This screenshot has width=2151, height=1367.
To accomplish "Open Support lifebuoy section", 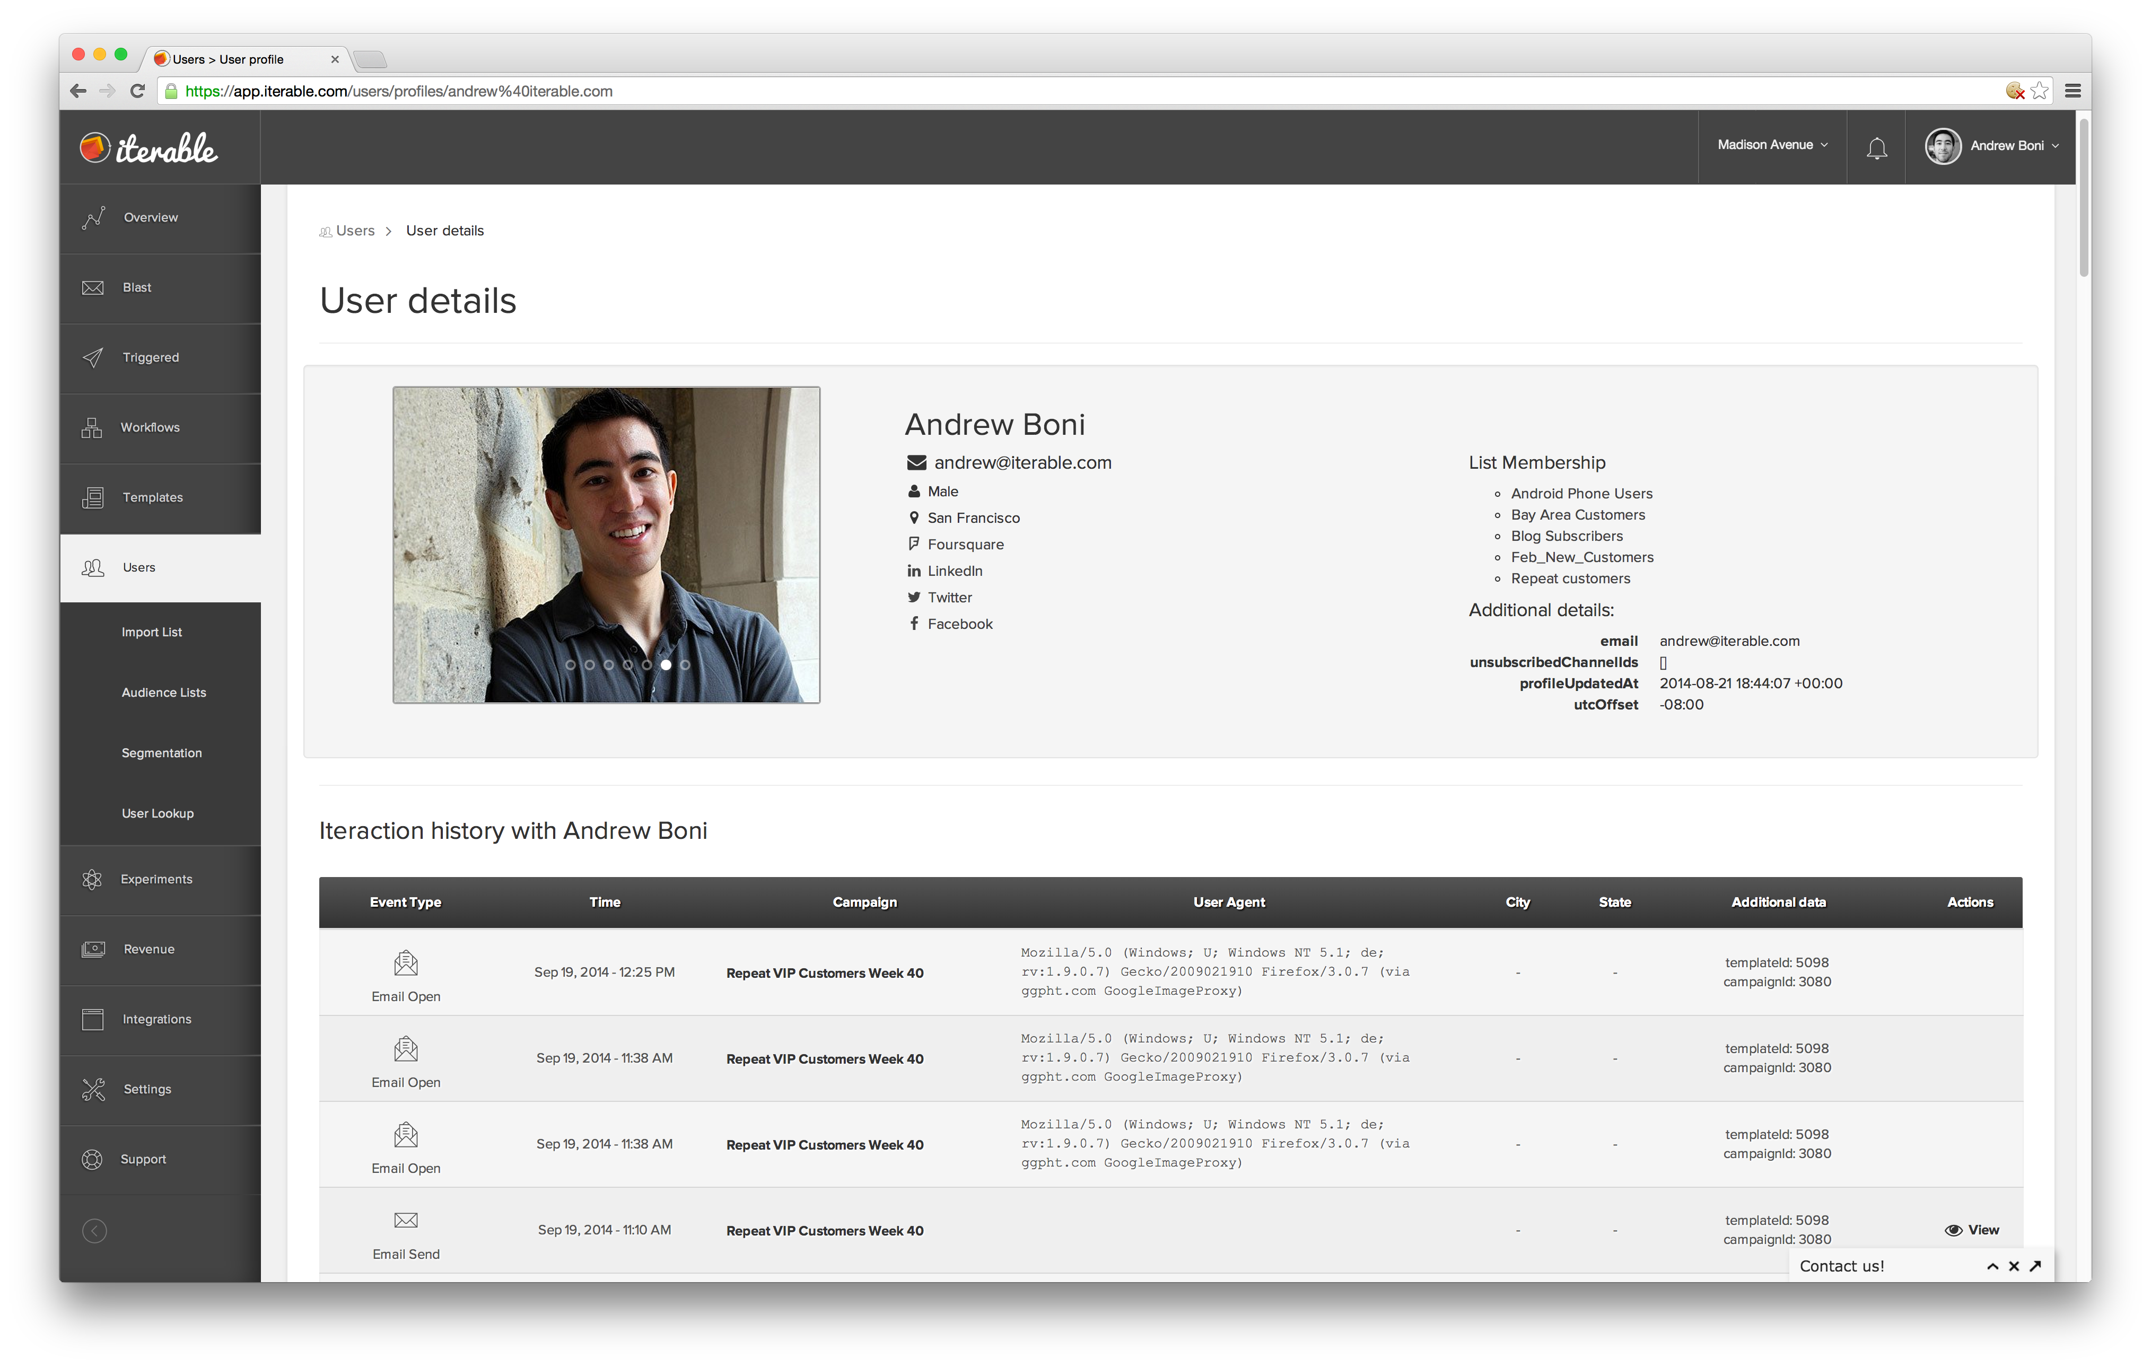I will [92, 1159].
